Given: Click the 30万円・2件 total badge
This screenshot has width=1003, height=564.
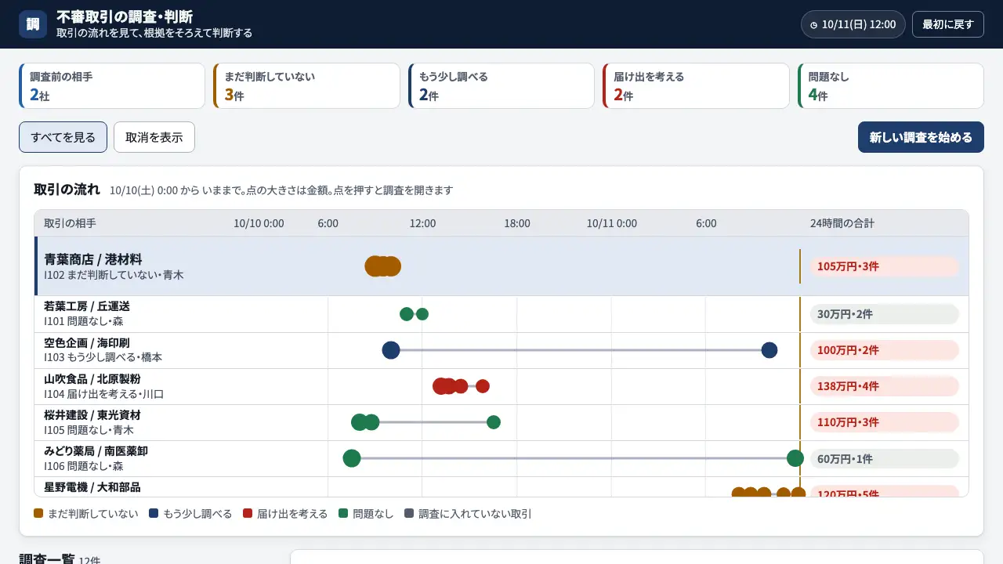Looking at the screenshot, I should tap(884, 314).
